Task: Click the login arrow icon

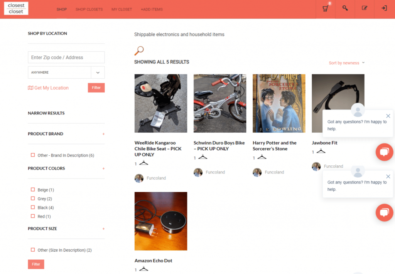Action: (384, 8)
